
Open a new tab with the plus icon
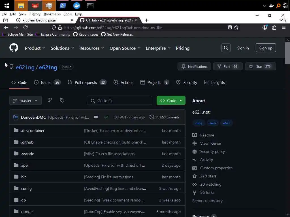pos(146,20)
